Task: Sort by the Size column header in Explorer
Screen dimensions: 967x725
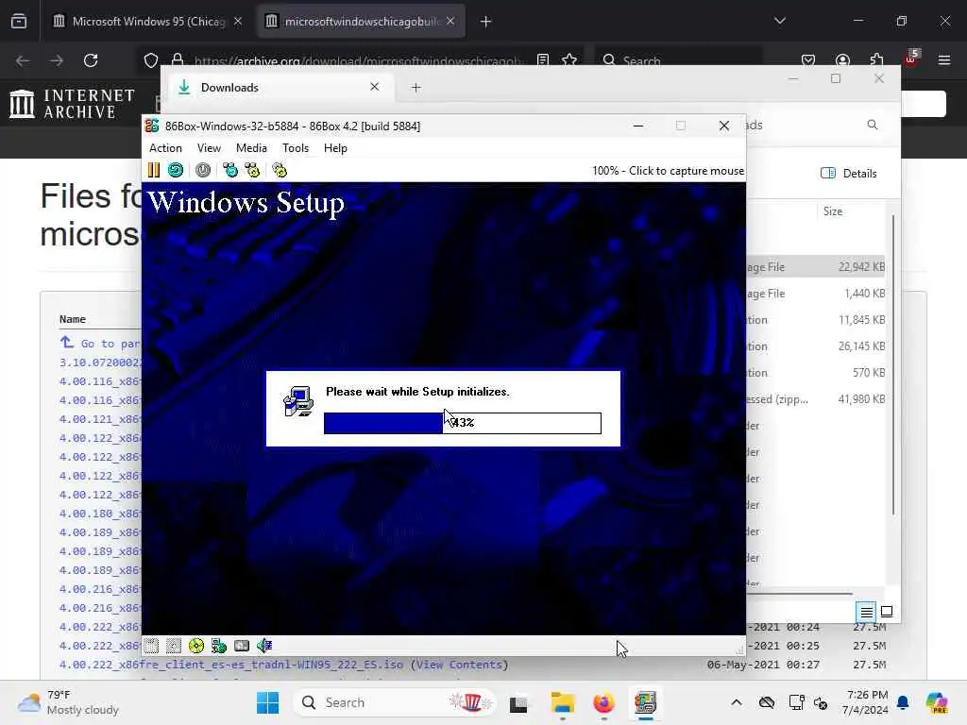Action: coord(833,211)
